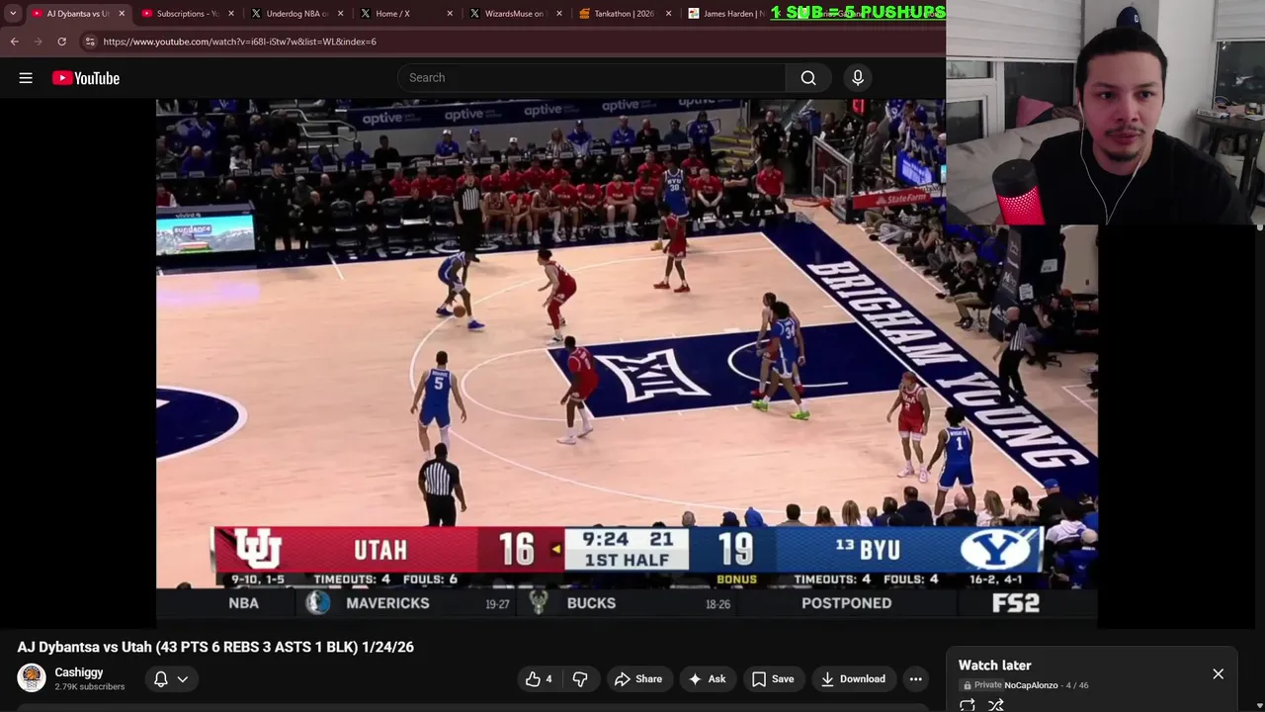Click the Share button under the video
The image size is (1265, 712).
pos(638,679)
